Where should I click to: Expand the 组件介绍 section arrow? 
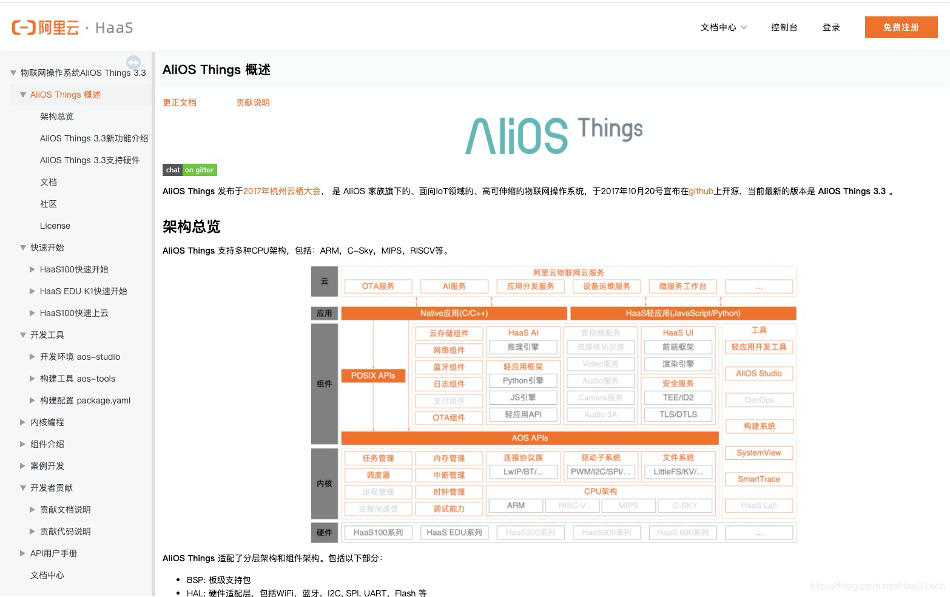tap(23, 444)
